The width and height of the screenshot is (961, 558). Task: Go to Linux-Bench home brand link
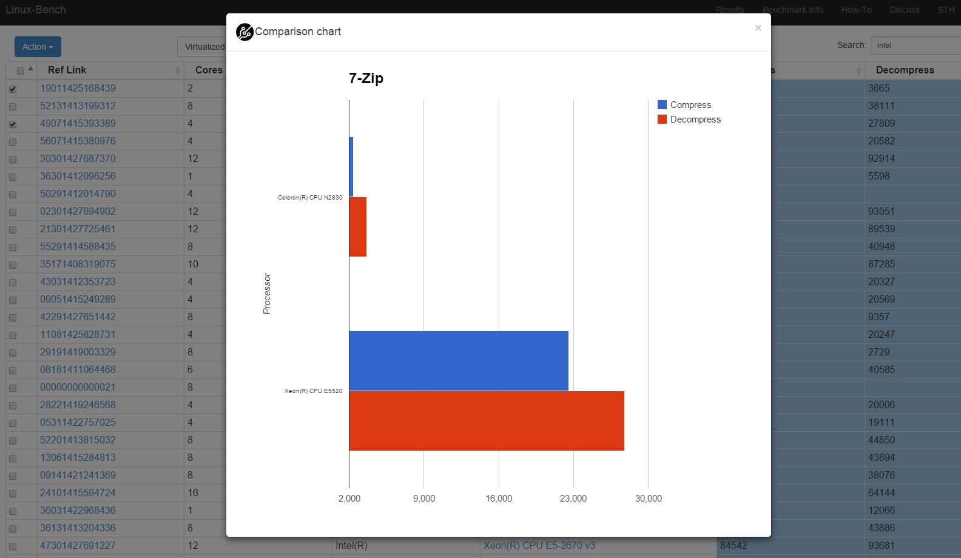coord(36,10)
